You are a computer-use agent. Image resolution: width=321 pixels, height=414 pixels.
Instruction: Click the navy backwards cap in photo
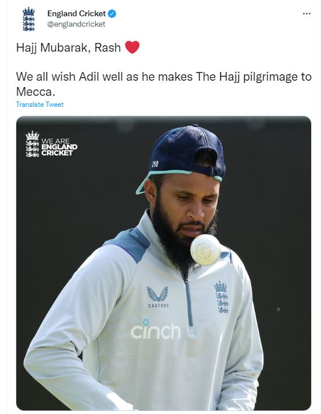(185, 154)
